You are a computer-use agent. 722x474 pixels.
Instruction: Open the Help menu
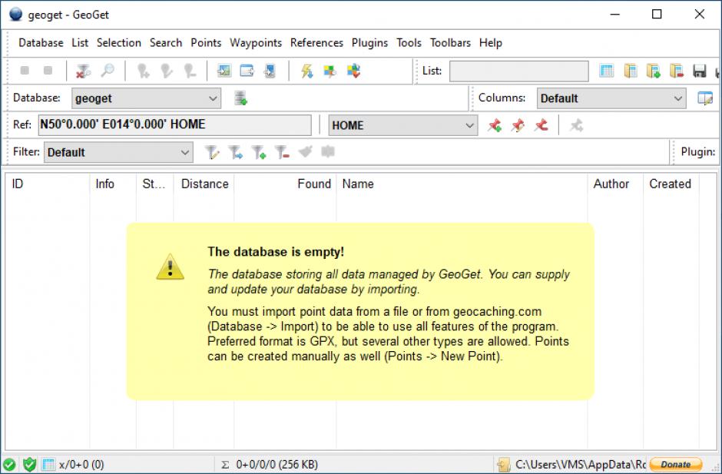tap(490, 43)
